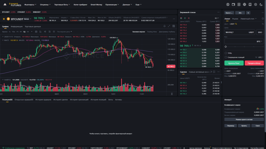Open order type info icon
Screen dimensions: 266x149
pyautogui.click(x=263, y=19)
